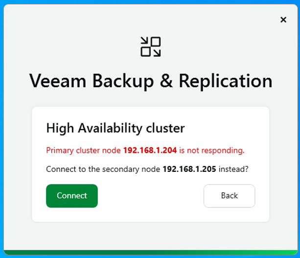
Task: Click the word 'Replication' in the title
Action: 226,81
